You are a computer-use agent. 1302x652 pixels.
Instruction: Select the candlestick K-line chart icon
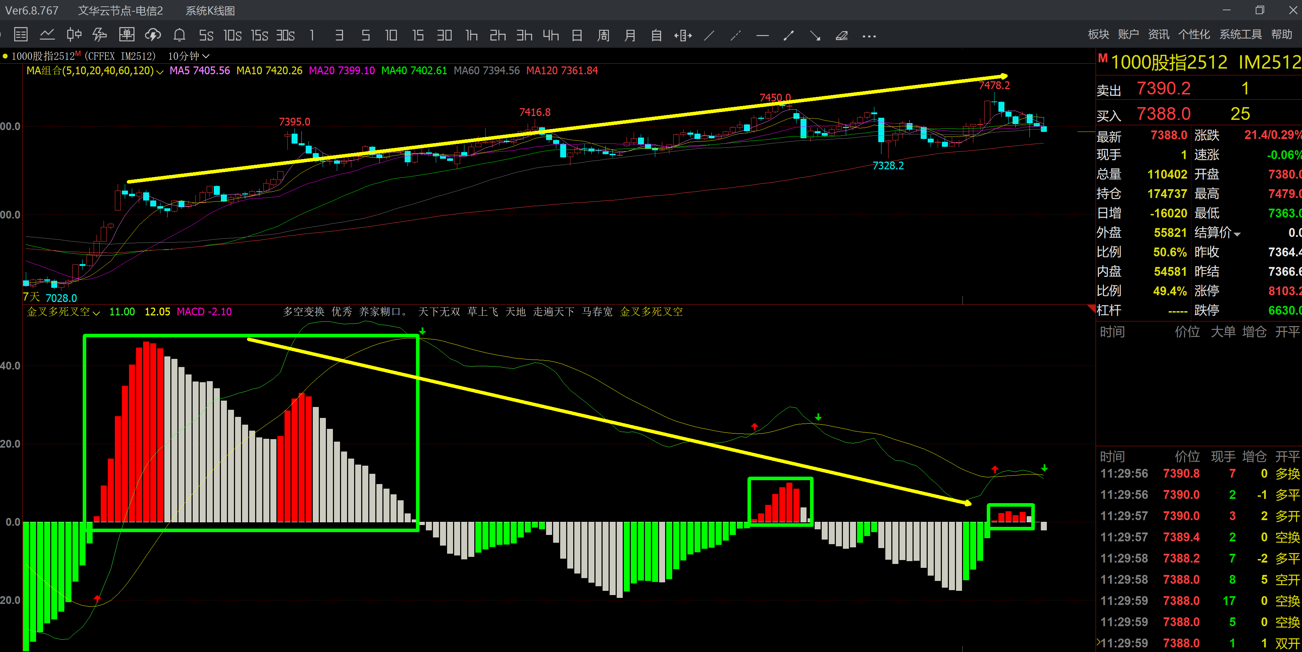click(x=74, y=35)
